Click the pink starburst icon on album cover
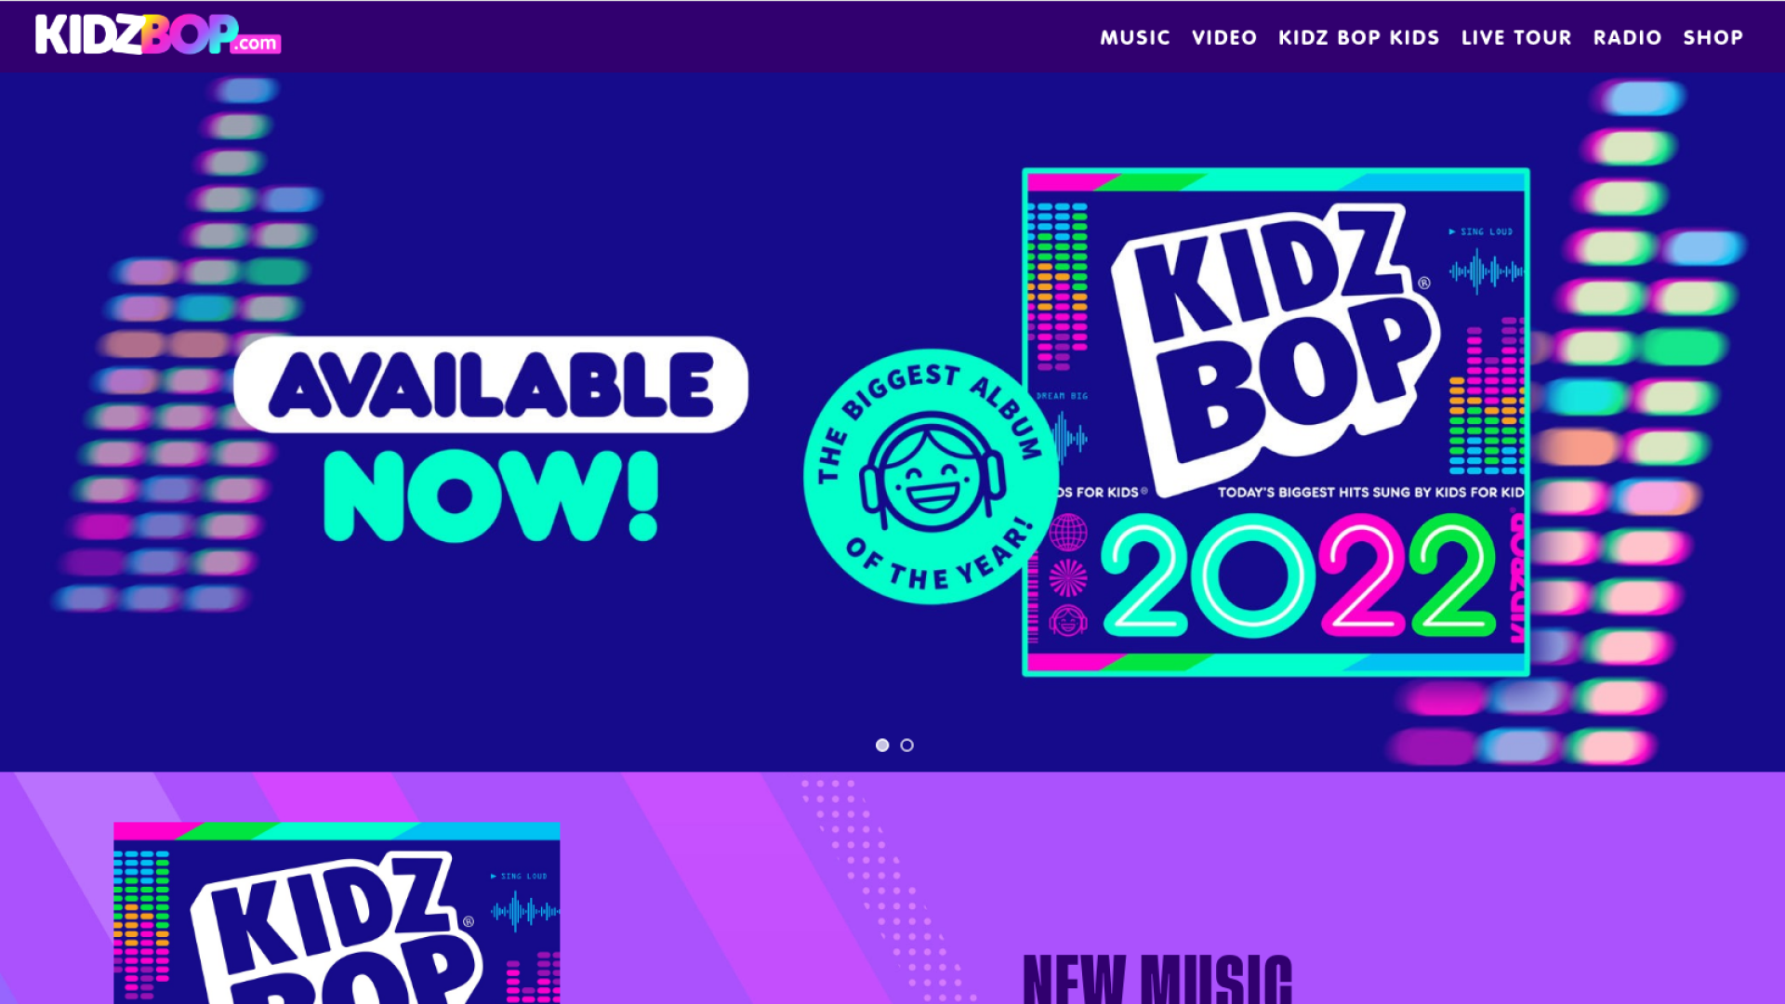The width and height of the screenshot is (1785, 1004). coord(1068,577)
